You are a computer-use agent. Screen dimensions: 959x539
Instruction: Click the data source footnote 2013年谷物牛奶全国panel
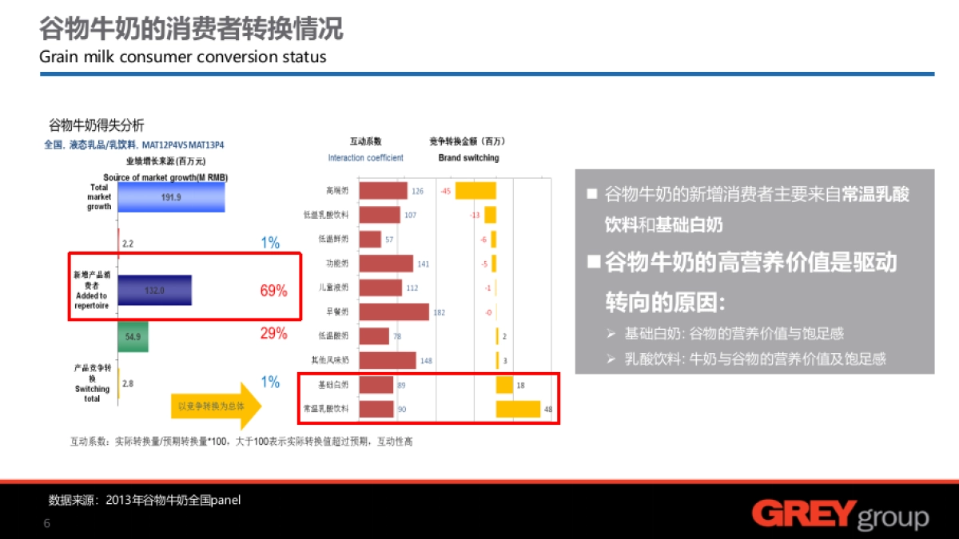click(x=145, y=501)
